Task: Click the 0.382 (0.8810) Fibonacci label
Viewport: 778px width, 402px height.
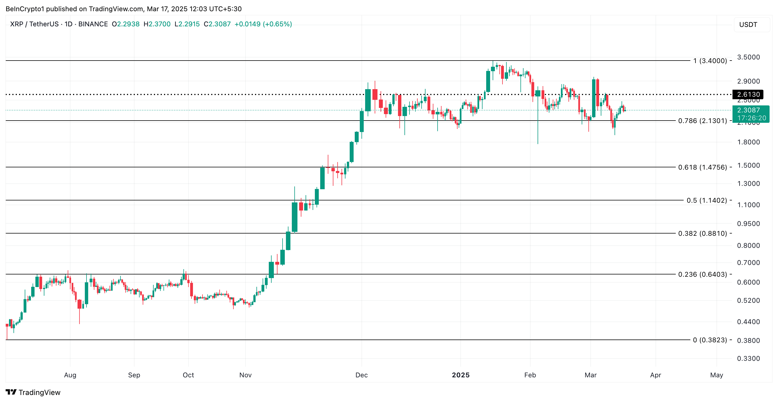Action: (x=702, y=234)
